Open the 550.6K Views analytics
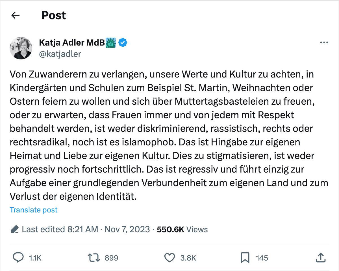The height and width of the screenshot is (271, 339). pyautogui.click(x=182, y=229)
